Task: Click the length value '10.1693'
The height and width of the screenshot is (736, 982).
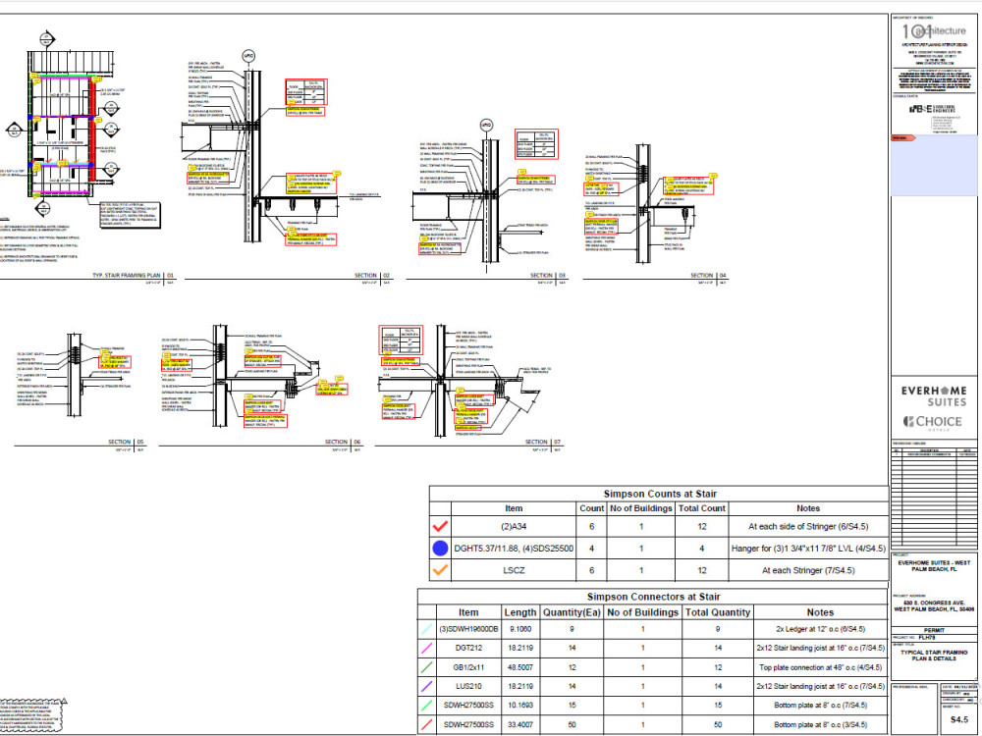Action: pyautogui.click(x=520, y=706)
